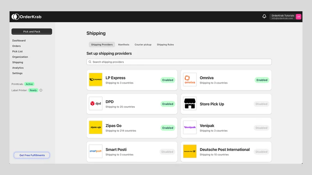Screen dimensions: 312x175
Task: Click the DPD provider name
Action: click(110, 102)
